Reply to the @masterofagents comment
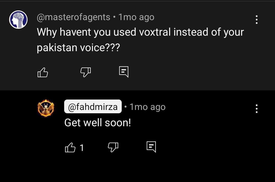Screen dimensions: 275x182 tap(124, 72)
